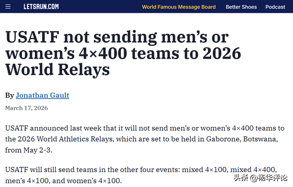Click the word "By" before the author name
Viewport: 293px width, 187px height.
[9, 95]
